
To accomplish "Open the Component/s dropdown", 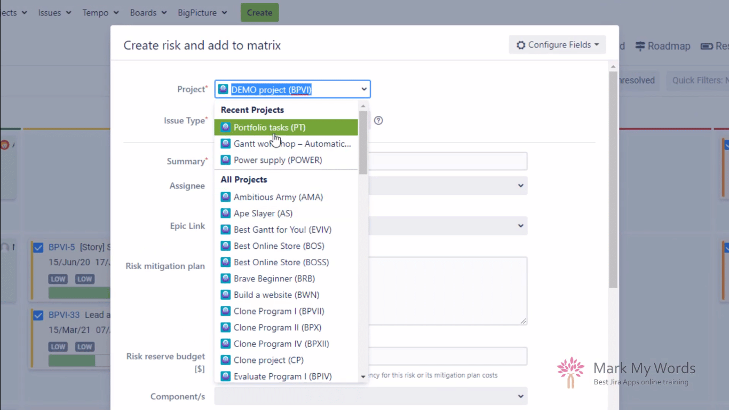I will pyautogui.click(x=371, y=396).
